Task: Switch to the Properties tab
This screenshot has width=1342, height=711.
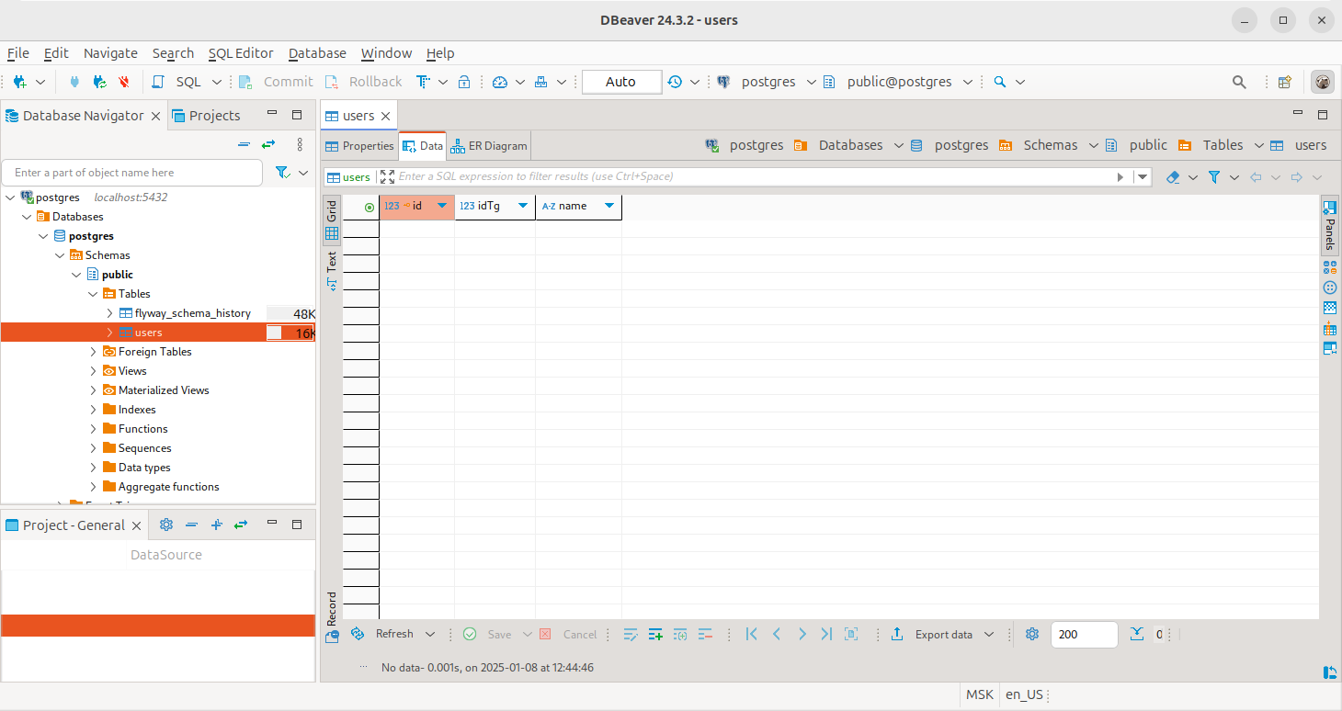Action: [x=359, y=146]
